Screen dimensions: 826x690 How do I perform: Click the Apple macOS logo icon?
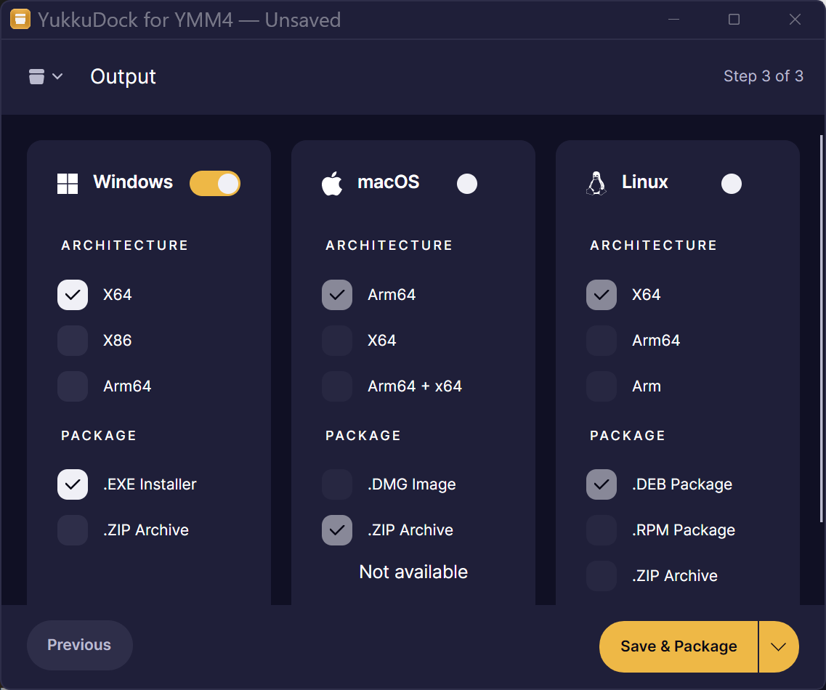332,184
